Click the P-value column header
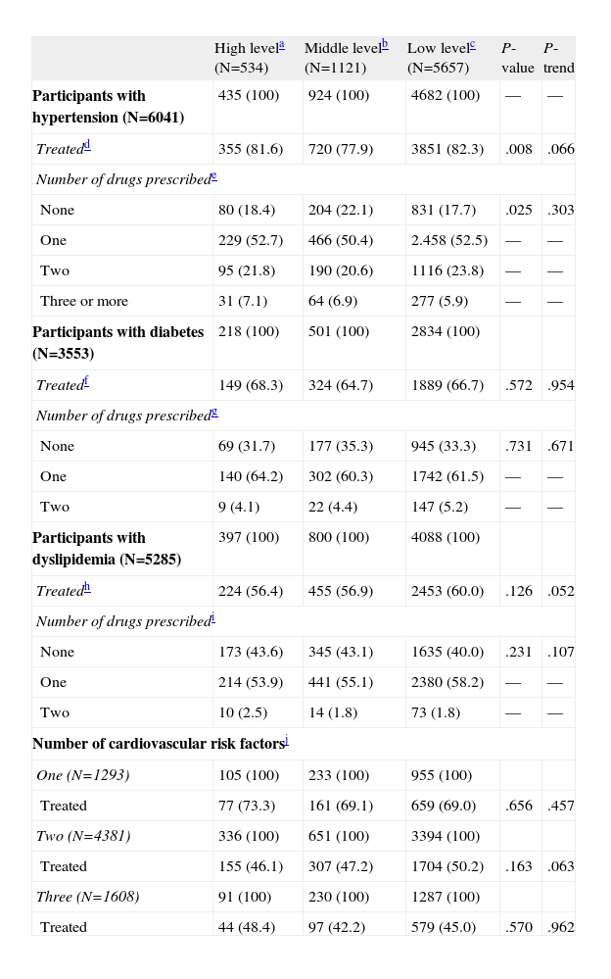The height and width of the screenshot is (979, 611). pyautogui.click(x=516, y=59)
